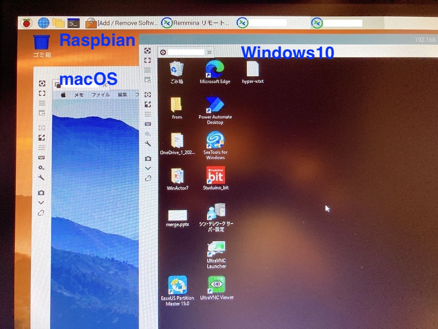
Task: Open the Raspberry Pi applications menu
Action: click(x=27, y=23)
